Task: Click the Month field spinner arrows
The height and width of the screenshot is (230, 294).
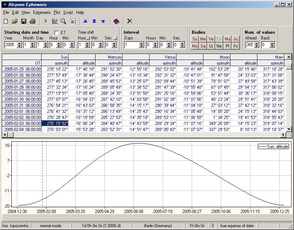Action: (32, 45)
